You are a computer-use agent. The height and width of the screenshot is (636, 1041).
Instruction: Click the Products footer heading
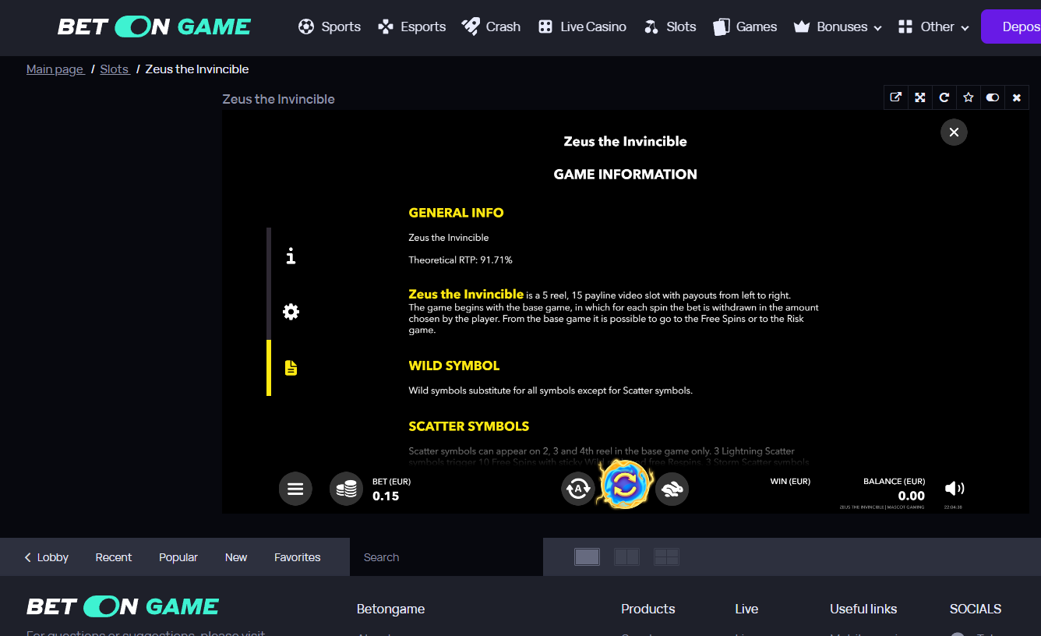point(648,609)
